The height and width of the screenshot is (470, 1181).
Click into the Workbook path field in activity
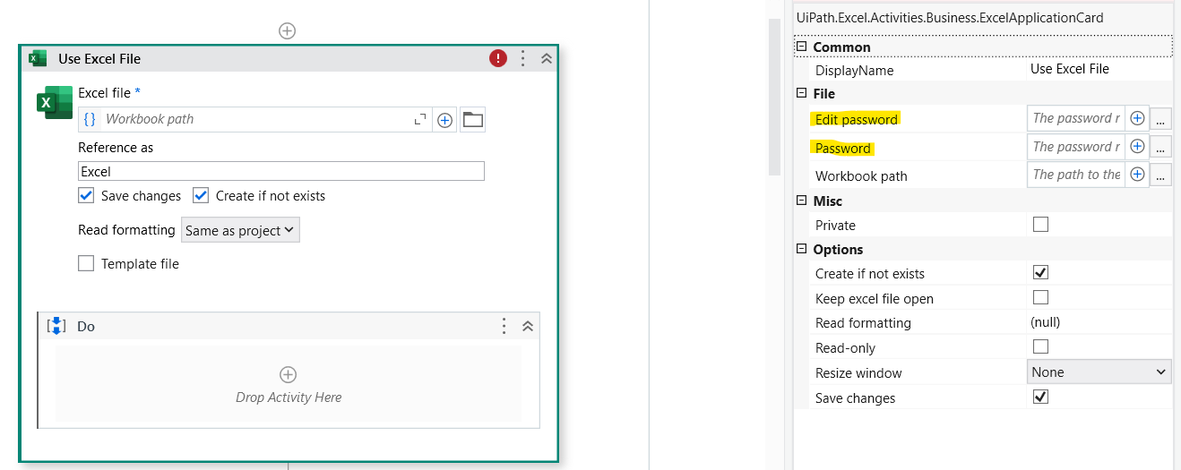[255, 119]
